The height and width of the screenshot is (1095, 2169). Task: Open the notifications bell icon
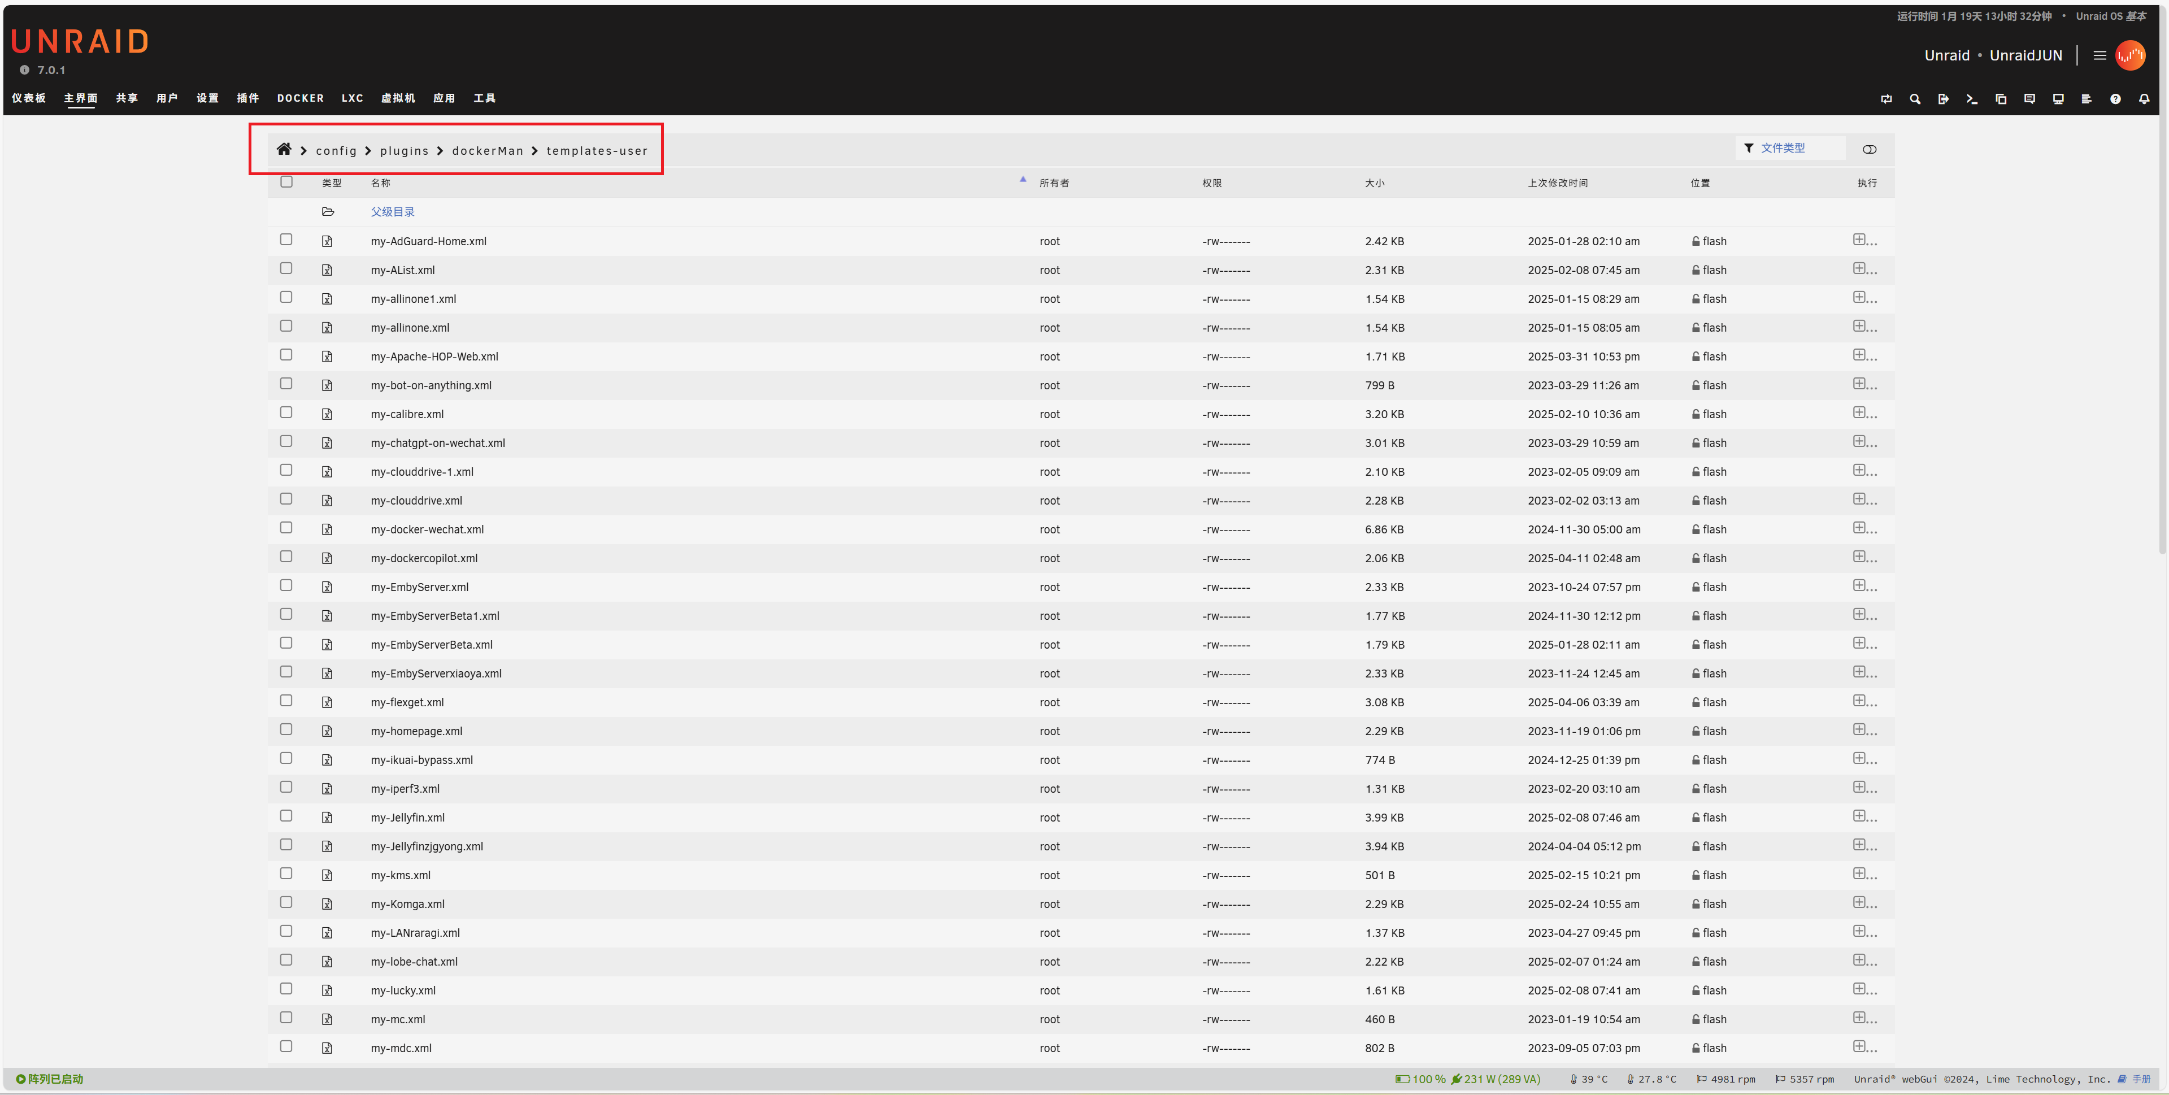tap(2144, 99)
